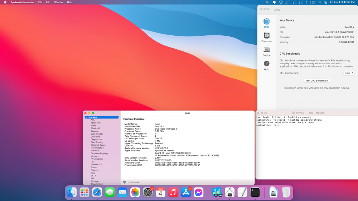
Task: Select Power in the hardware list
Action: point(93,167)
